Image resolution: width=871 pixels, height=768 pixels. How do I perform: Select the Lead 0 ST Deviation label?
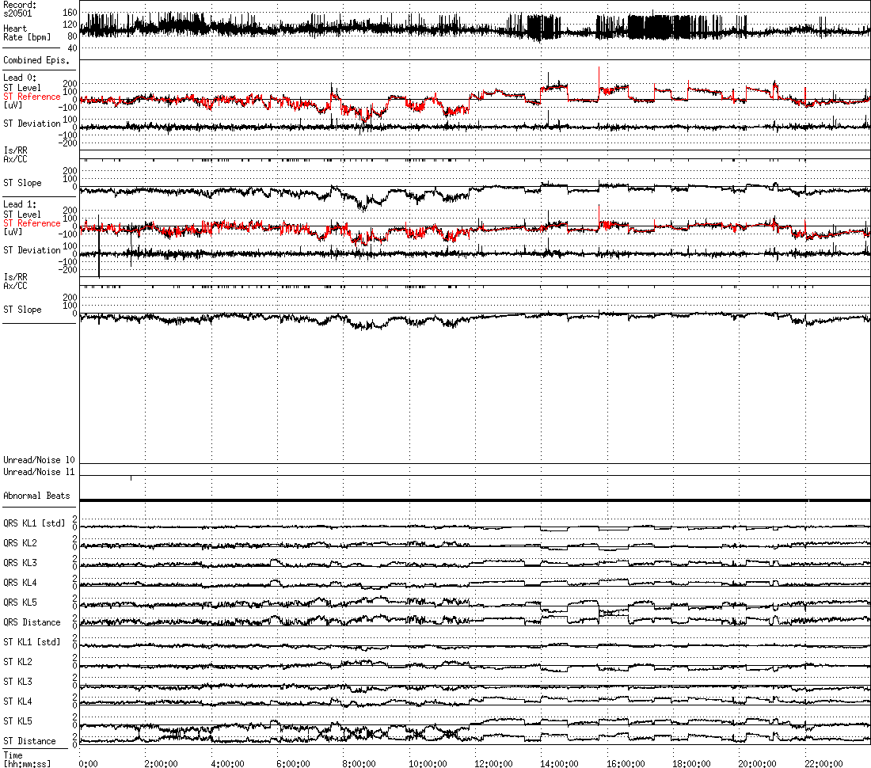[x=32, y=124]
